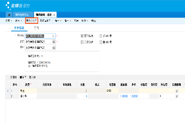Click the SKD value cell
This screenshot has width=185, height=123.
112,91
